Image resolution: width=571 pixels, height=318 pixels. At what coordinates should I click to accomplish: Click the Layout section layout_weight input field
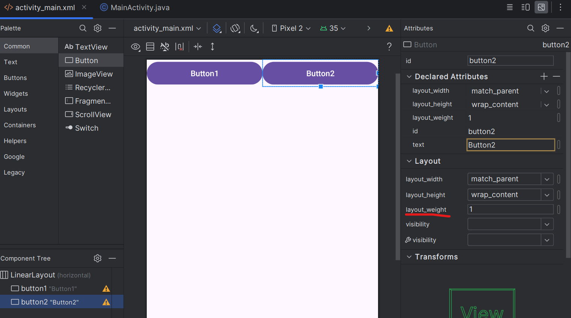point(511,209)
